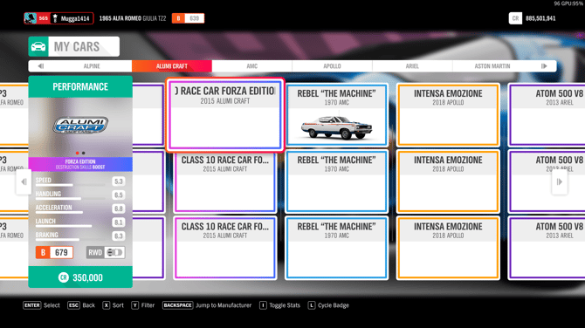Advance the car grid with the right arrow
Screen dimensions: 585x328
coord(560,182)
